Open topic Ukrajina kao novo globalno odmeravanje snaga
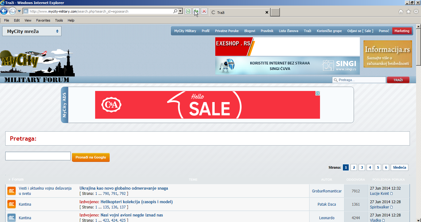 pos(124,188)
